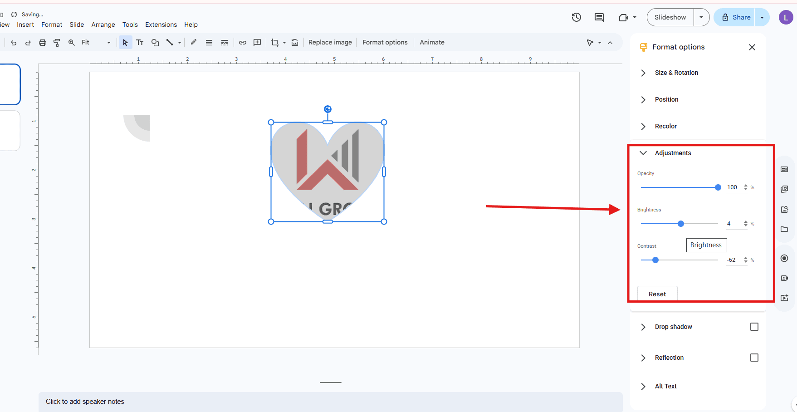Open the Insert menu
Image resolution: width=797 pixels, height=412 pixels.
[x=25, y=25]
